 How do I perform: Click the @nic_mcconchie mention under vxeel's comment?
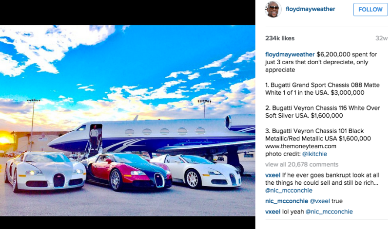click(289, 191)
